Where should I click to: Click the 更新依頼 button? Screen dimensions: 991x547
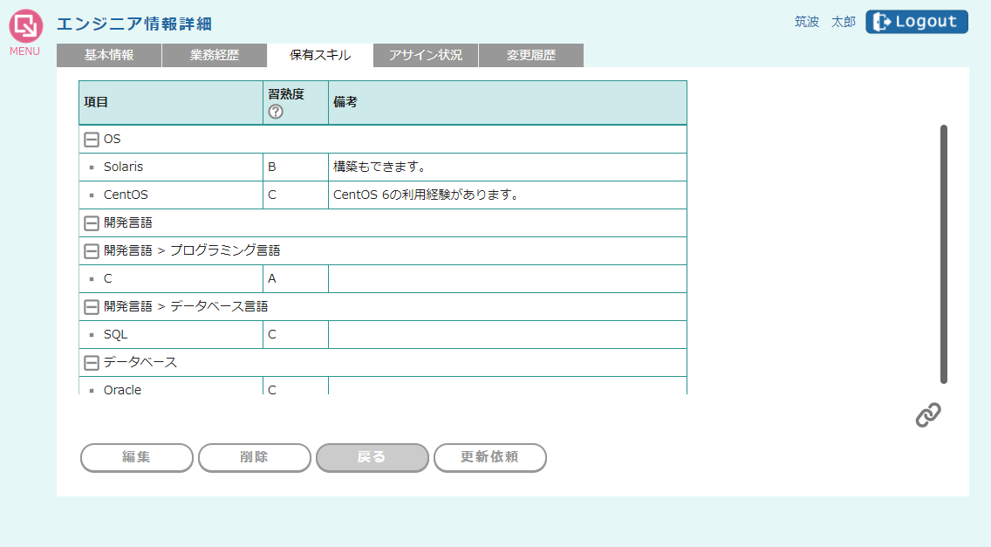[489, 457]
